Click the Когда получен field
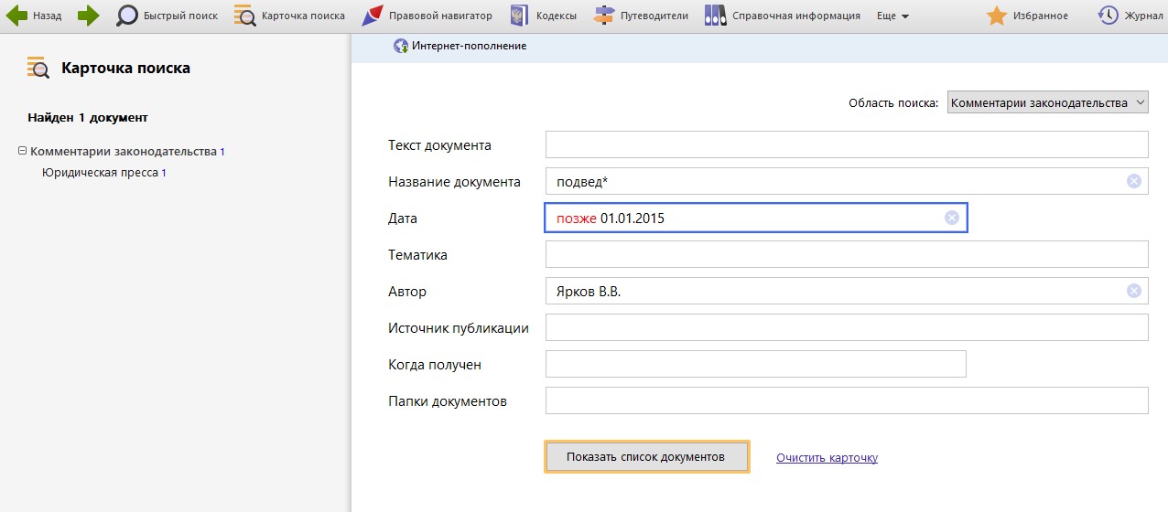The height and width of the screenshot is (512, 1168). 756,364
